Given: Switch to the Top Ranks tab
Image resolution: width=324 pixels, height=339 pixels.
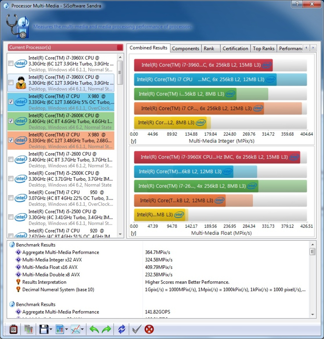Looking at the screenshot, I should (264, 48).
